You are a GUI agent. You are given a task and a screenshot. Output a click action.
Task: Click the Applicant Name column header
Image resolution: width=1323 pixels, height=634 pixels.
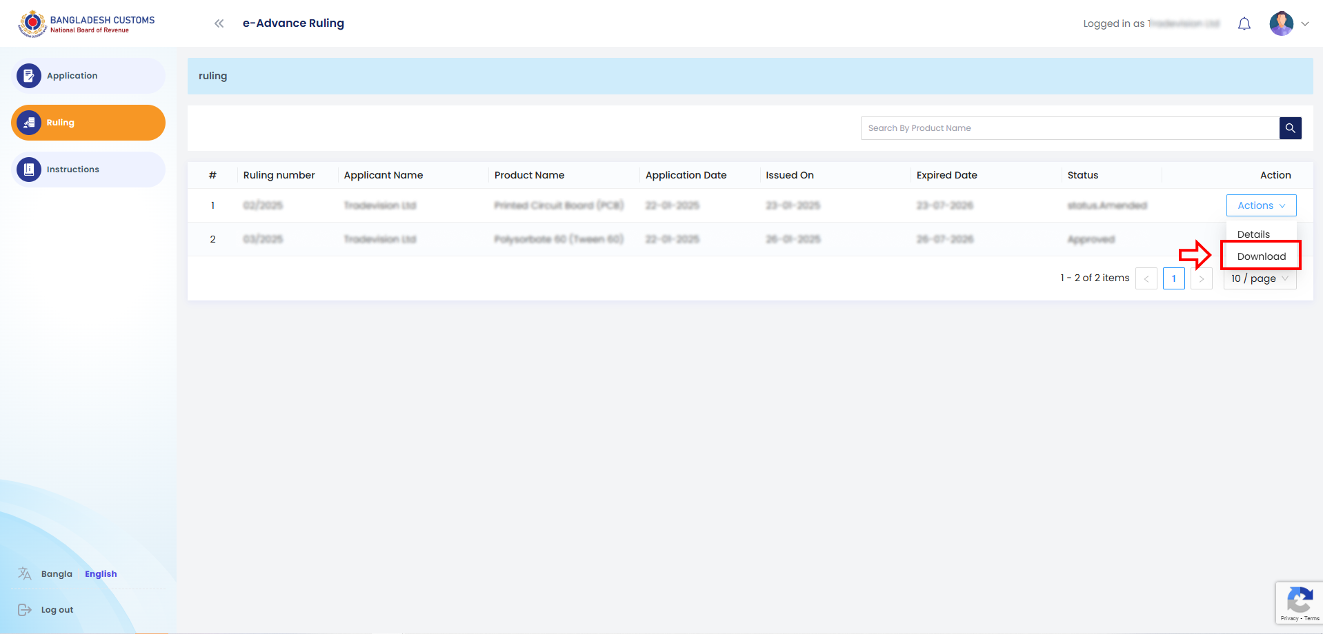pyautogui.click(x=384, y=175)
